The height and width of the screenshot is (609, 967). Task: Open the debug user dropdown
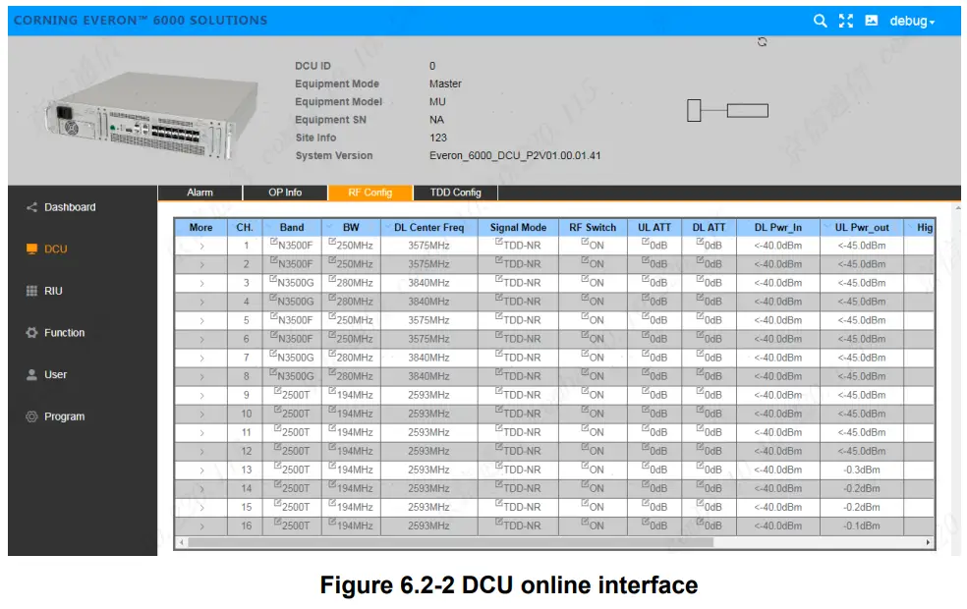click(912, 20)
